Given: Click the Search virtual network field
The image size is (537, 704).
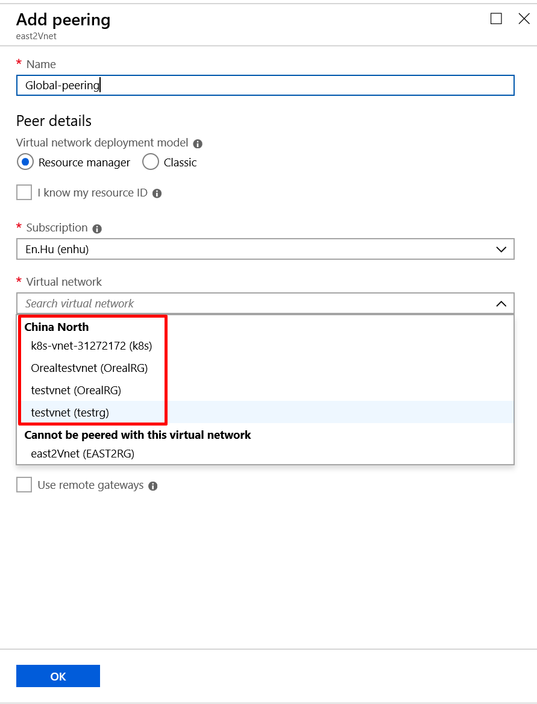Looking at the screenshot, I should (x=253, y=304).
